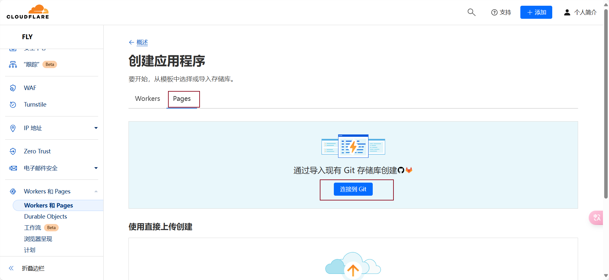The height and width of the screenshot is (280, 609).
Task: Open 工作流 in the sidebar
Action: coord(33,228)
